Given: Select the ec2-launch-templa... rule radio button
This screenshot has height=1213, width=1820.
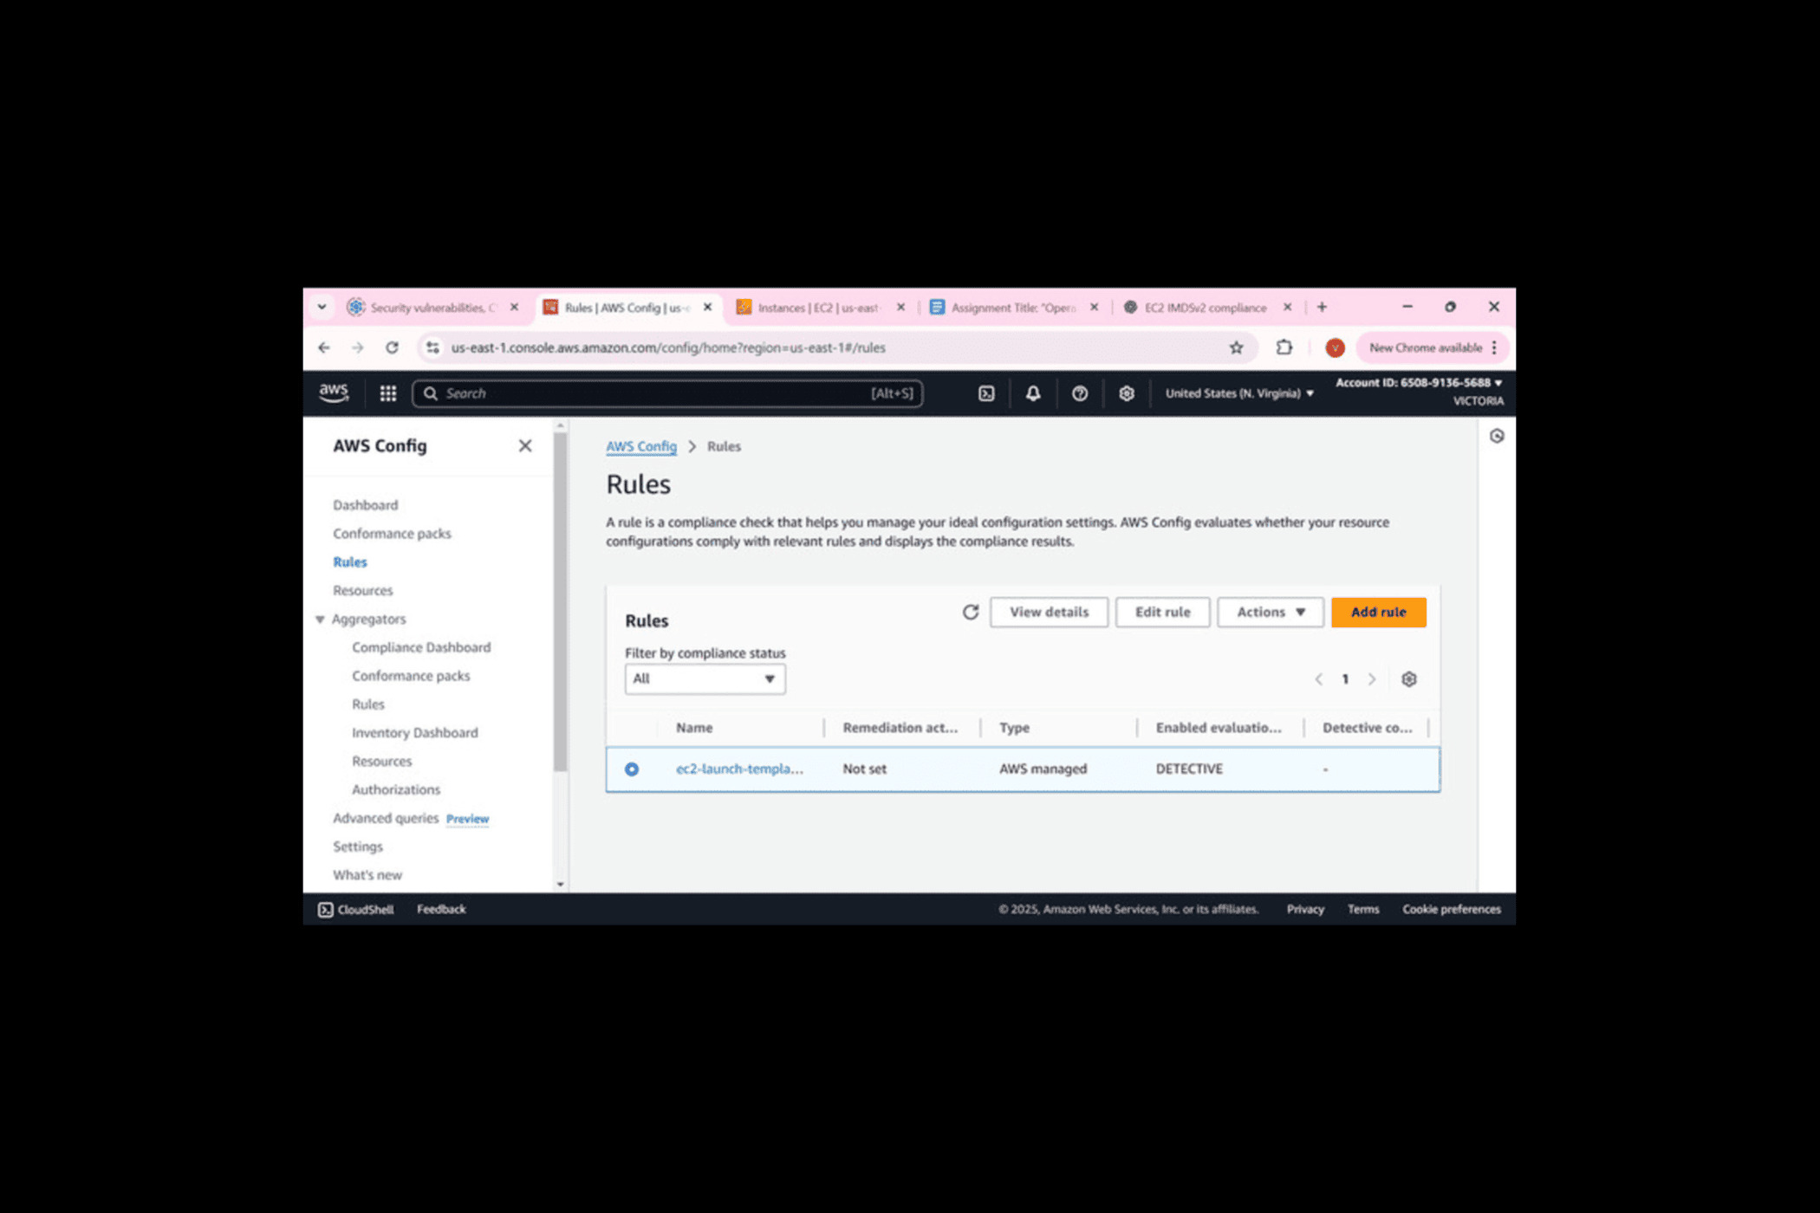Looking at the screenshot, I should (x=632, y=769).
